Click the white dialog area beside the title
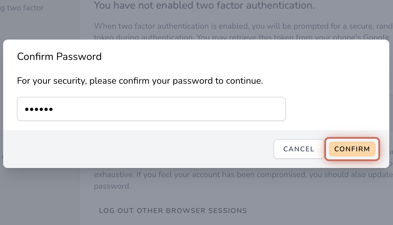 [230, 56]
